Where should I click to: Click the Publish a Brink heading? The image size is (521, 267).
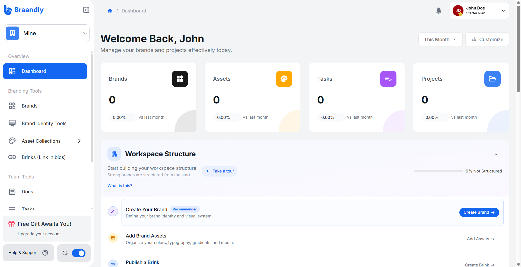tap(142, 262)
